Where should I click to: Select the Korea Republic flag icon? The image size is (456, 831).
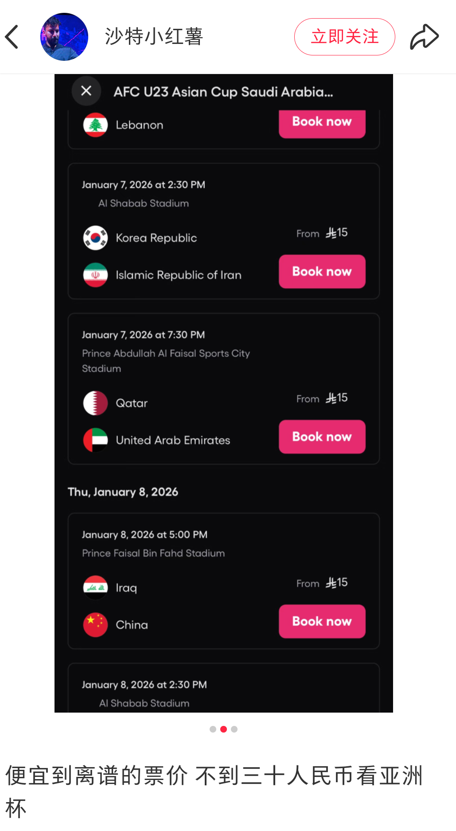pyautogui.click(x=95, y=238)
